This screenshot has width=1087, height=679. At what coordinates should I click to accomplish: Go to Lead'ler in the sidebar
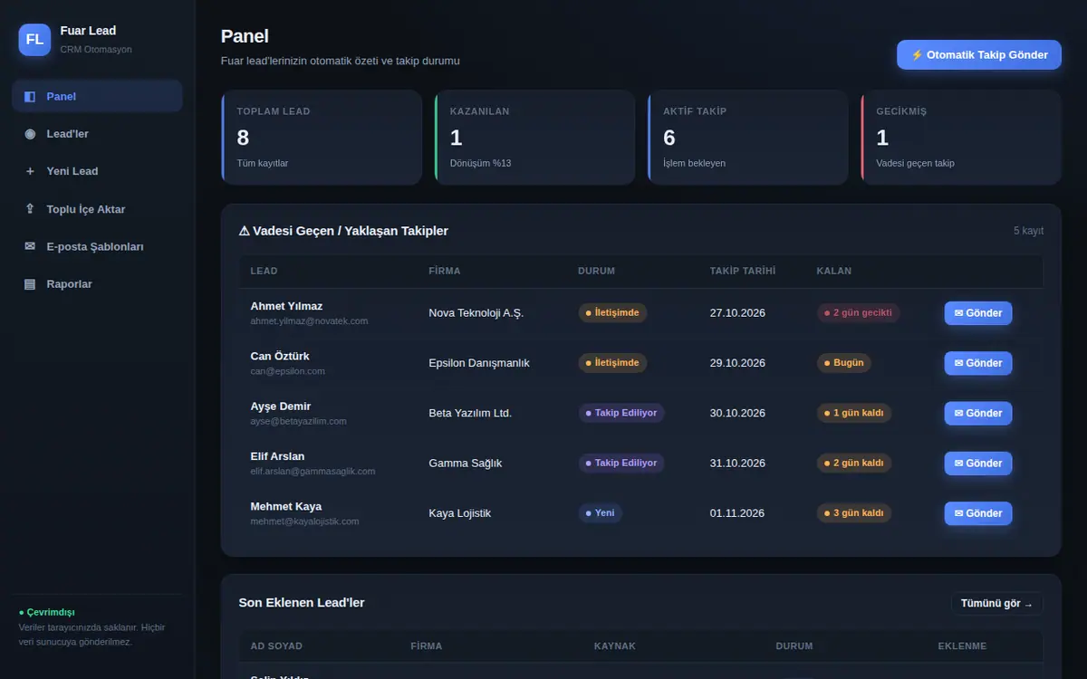pyautogui.click(x=98, y=134)
